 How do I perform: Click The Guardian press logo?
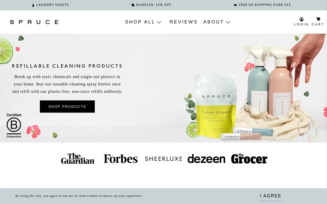pos(78,158)
